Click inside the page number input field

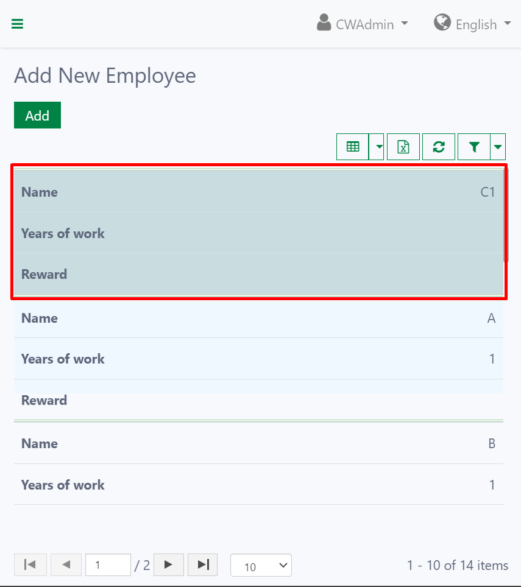coord(108,564)
